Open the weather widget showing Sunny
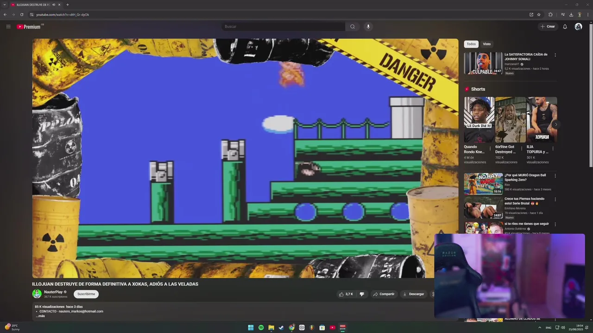 pos(12,327)
